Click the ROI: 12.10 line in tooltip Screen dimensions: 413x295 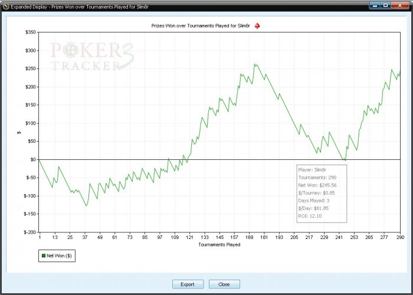(310, 217)
